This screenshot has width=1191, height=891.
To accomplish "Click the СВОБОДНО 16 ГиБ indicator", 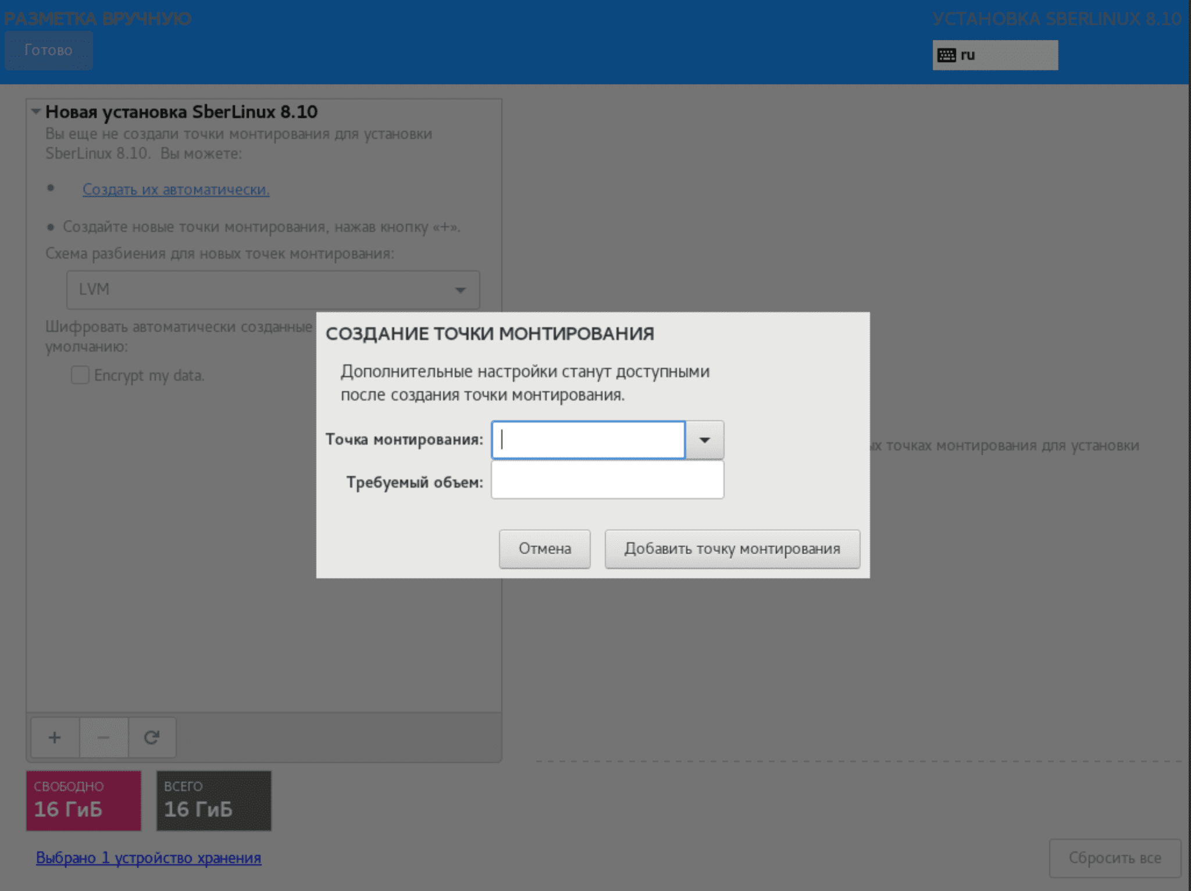I will pos(84,801).
